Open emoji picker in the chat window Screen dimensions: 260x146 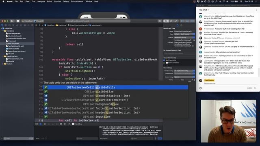tap(200, 88)
